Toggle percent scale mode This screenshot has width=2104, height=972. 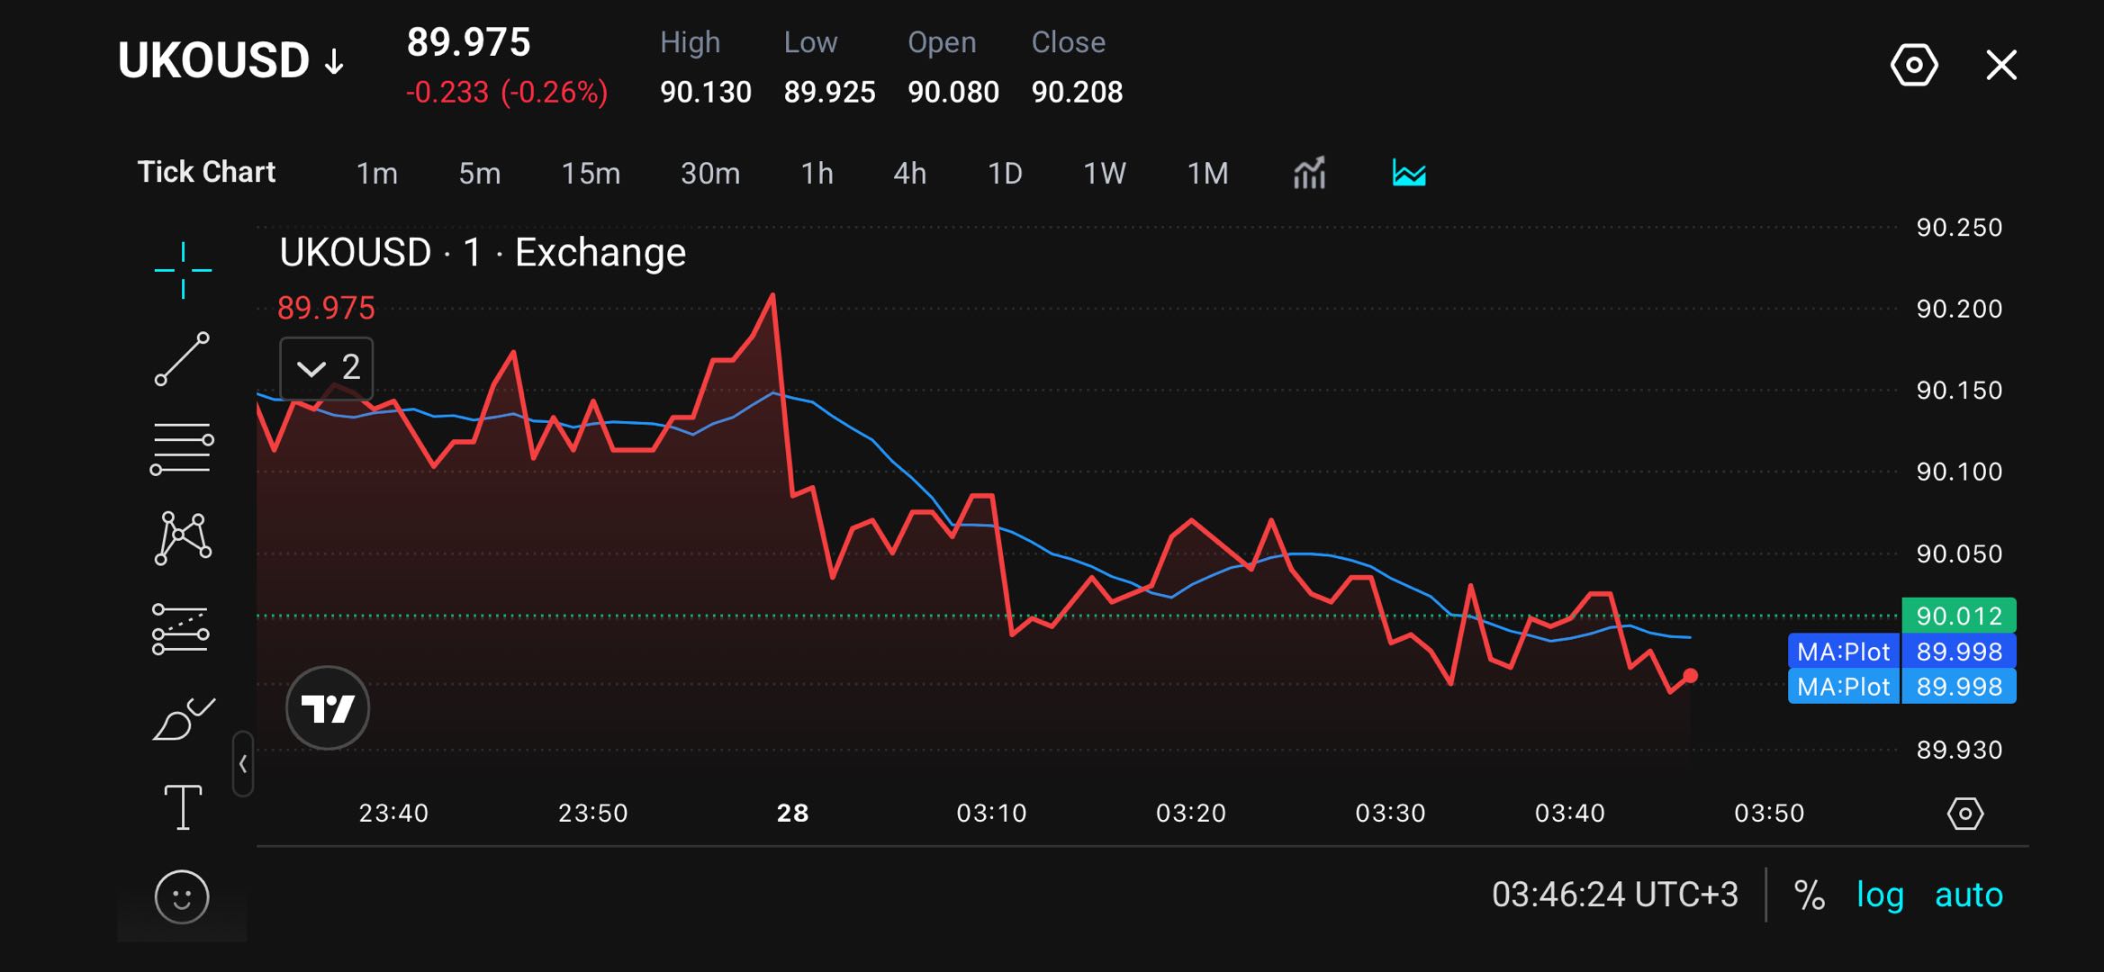[1809, 895]
